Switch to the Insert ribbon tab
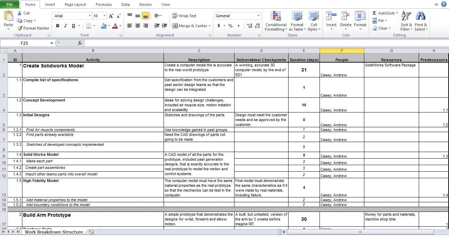 pos(50,4)
